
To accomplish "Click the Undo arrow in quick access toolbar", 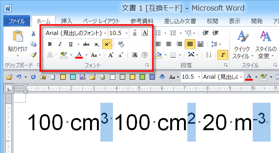I will pos(18,77).
